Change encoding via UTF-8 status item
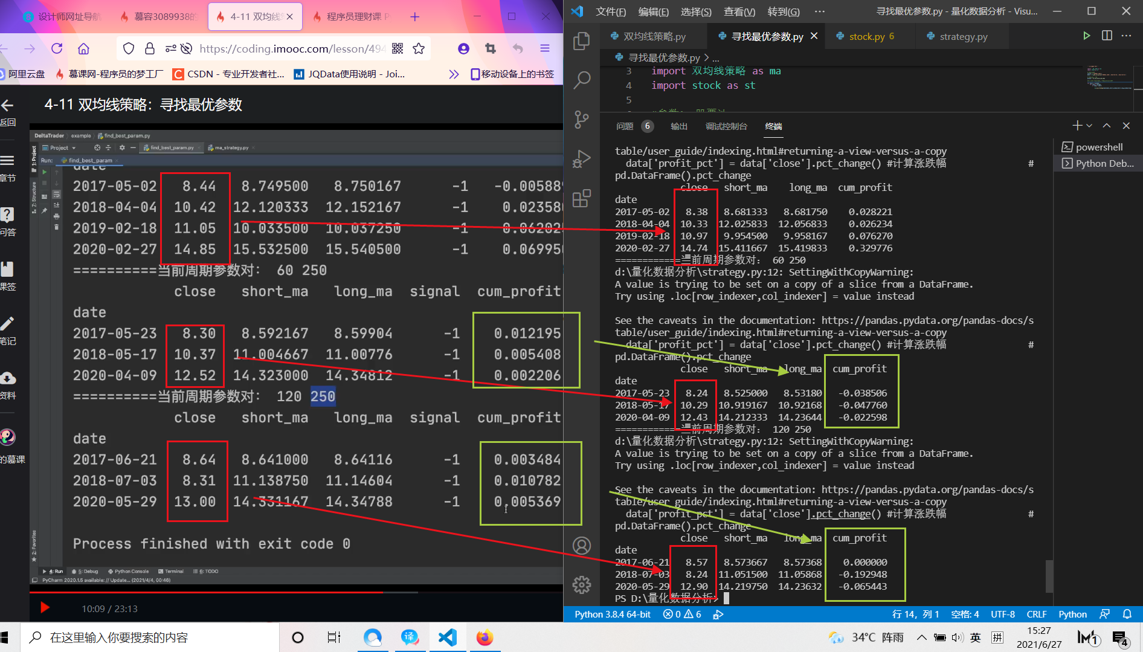Screen dimensions: 1143x652 [x=1003, y=614]
